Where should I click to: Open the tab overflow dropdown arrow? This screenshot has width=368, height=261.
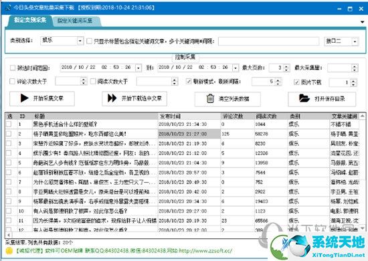[363, 22]
